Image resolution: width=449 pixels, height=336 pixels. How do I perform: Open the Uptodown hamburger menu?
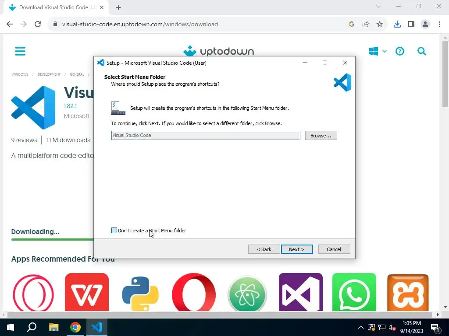click(x=20, y=51)
